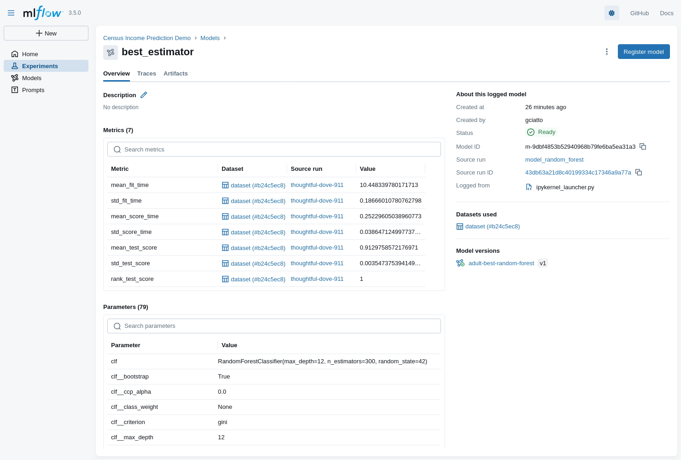
Task: Switch to the Traces tab
Action: (147, 74)
